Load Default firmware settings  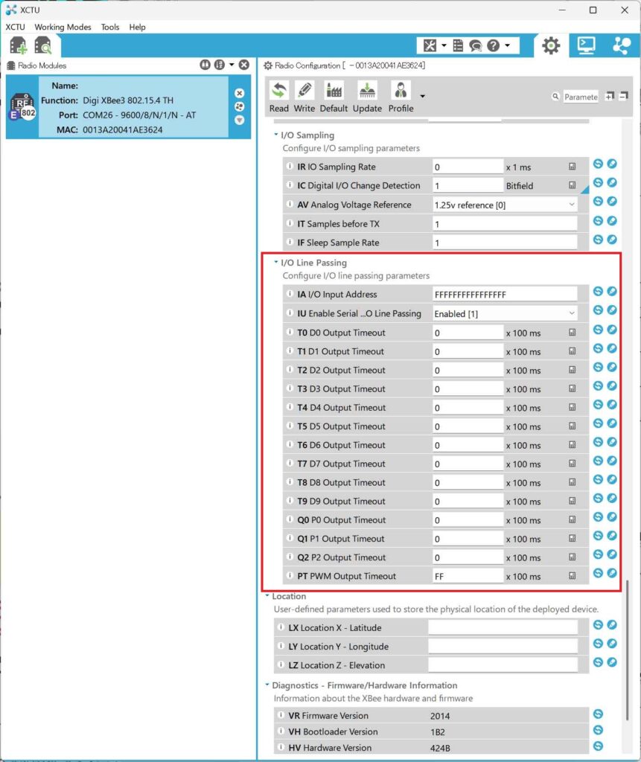(334, 97)
